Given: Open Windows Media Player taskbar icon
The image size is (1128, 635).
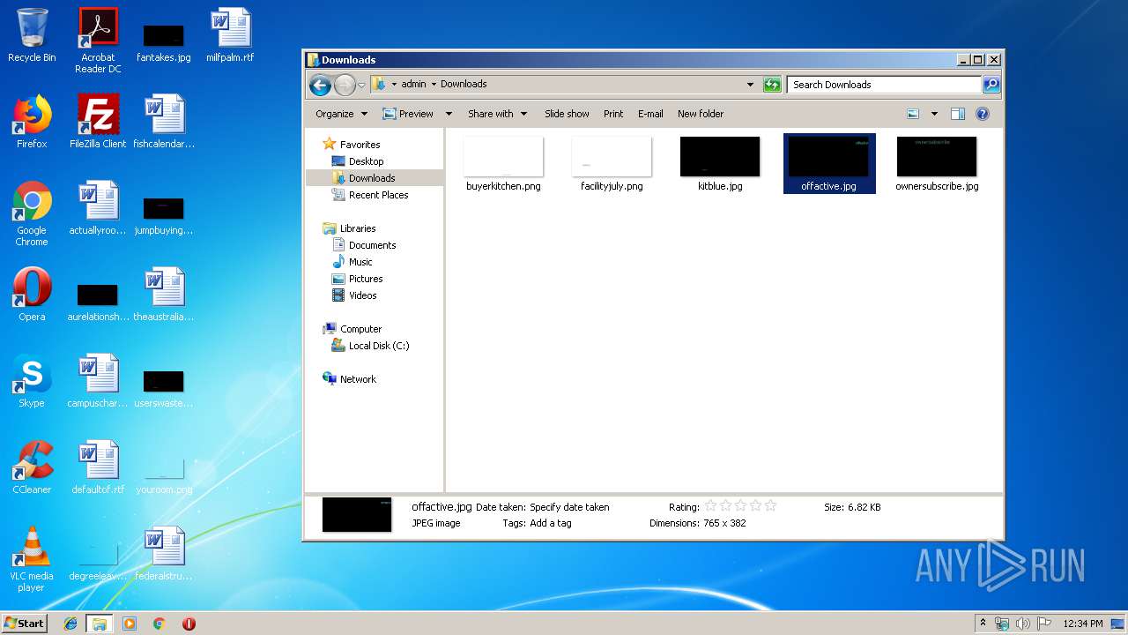Looking at the screenshot, I should [x=130, y=624].
